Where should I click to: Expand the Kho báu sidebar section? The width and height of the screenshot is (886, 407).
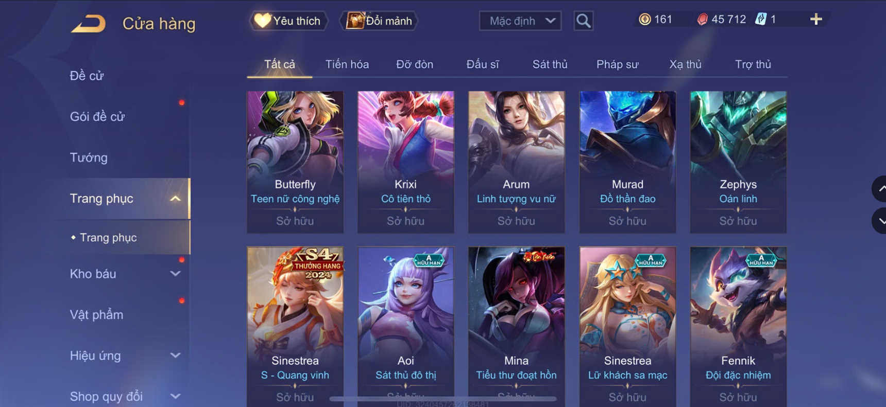coord(175,274)
